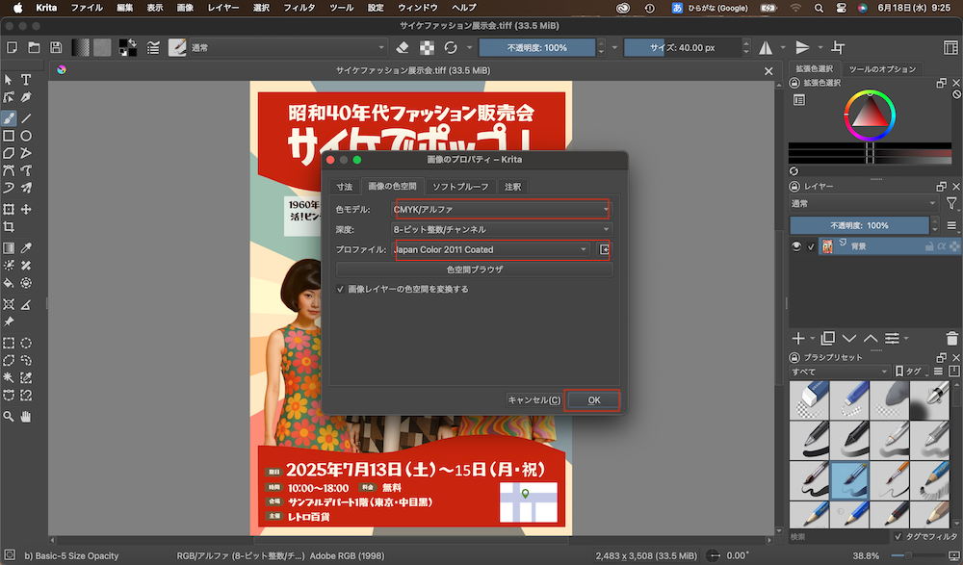
Task: Toggle convert image layer color space checkbox
Action: [340, 289]
